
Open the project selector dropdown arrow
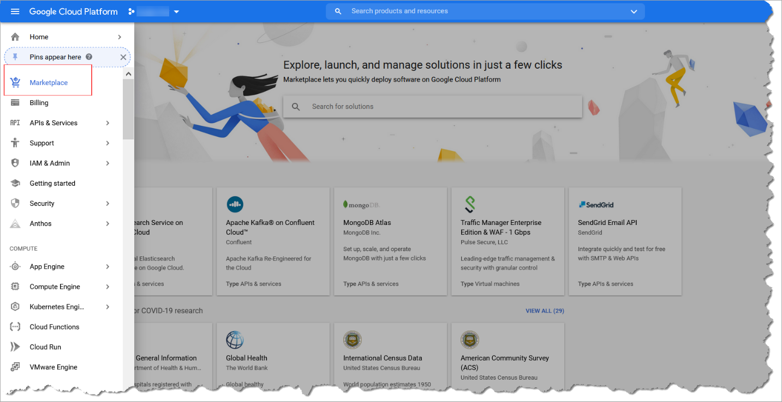point(176,12)
